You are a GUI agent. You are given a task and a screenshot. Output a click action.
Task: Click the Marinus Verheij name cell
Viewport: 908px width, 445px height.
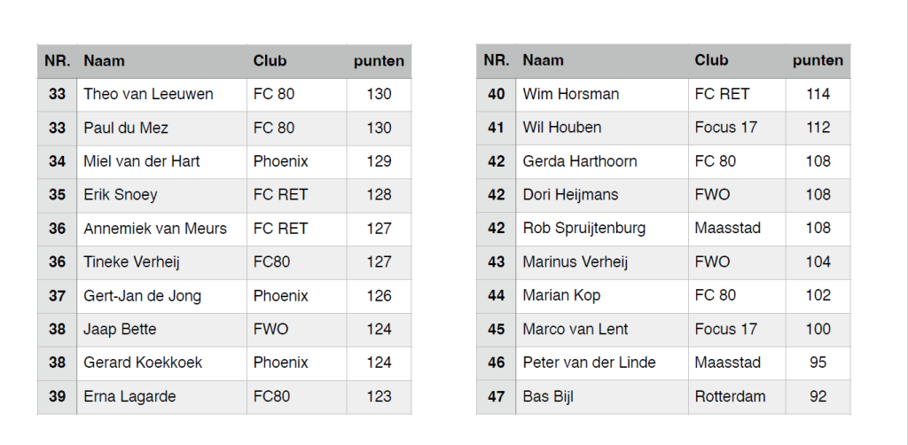[602, 262]
